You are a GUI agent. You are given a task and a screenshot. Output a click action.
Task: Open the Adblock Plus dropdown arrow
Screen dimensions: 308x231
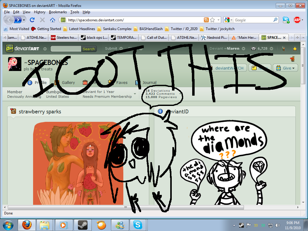302,20
